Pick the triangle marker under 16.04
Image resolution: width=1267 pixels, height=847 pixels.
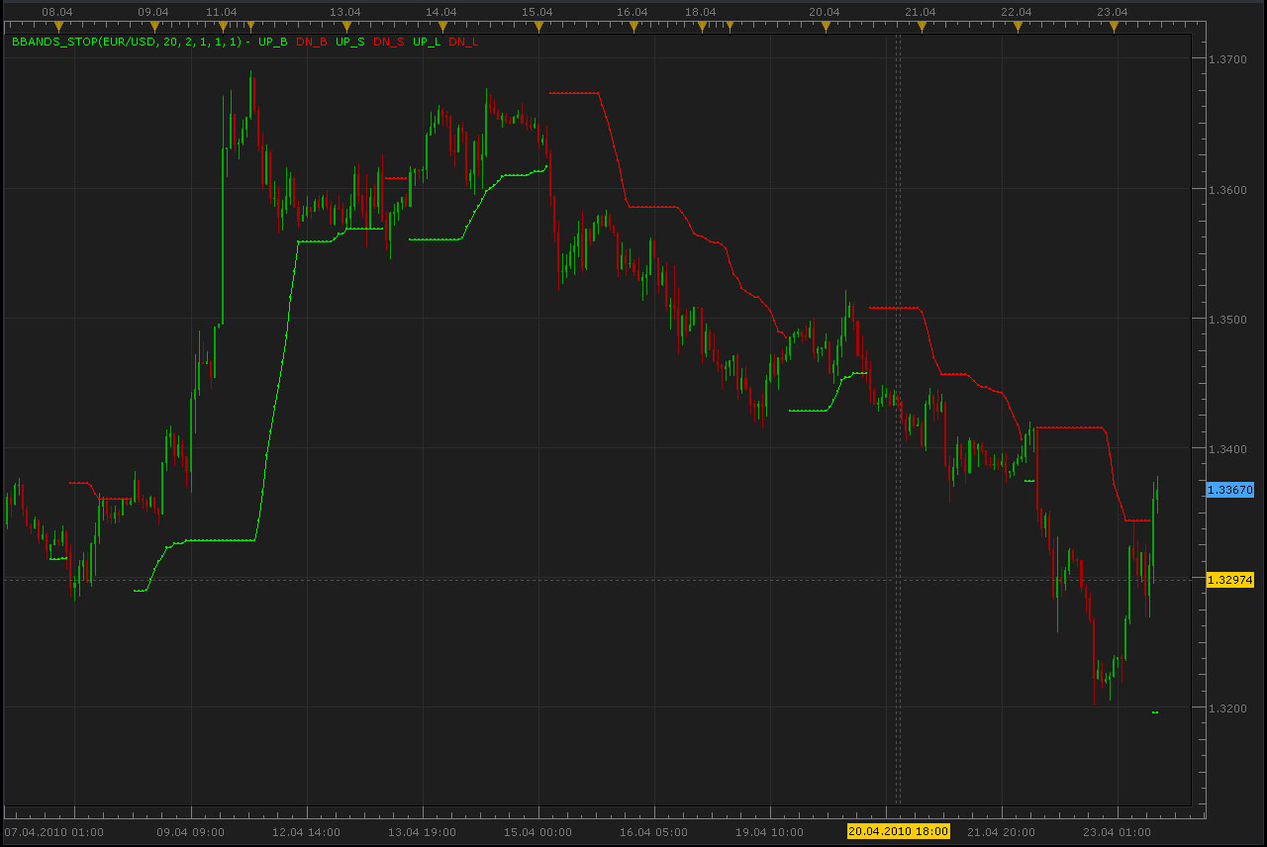pos(633,26)
